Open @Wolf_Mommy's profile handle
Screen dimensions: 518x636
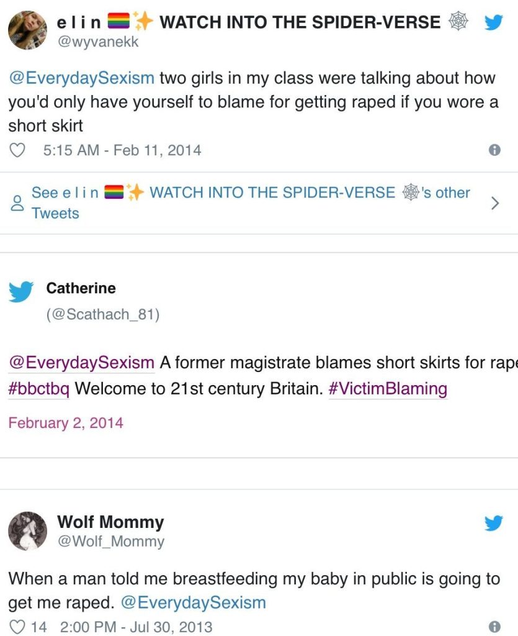tap(112, 541)
